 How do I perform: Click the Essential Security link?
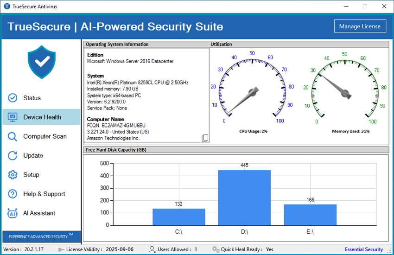pos(364,249)
